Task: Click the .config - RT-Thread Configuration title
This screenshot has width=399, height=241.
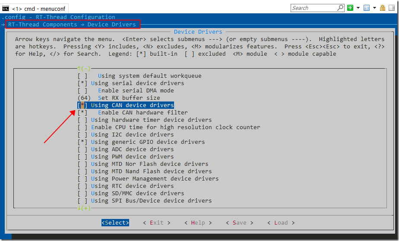Action: [58, 17]
